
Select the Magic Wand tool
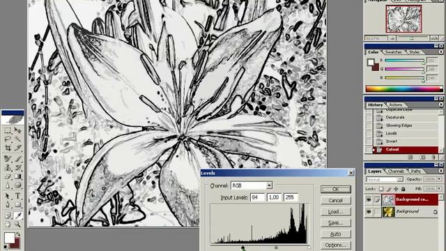17,139
